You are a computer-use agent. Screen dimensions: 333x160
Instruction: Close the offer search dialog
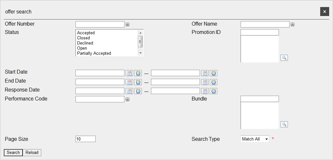click(x=324, y=12)
